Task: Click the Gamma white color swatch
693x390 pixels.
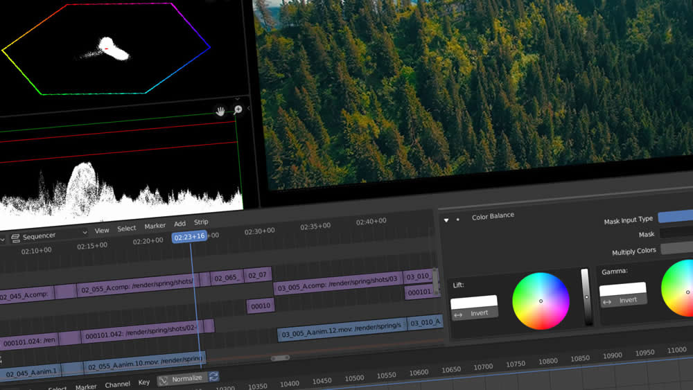Action: click(x=623, y=289)
